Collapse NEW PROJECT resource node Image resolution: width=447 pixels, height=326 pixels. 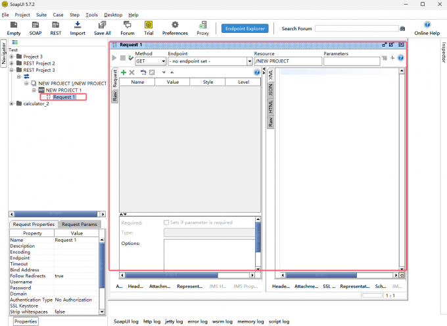[x=26, y=83]
